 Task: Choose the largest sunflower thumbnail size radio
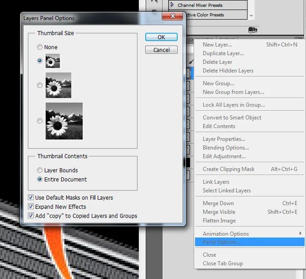[x=40, y=121]
